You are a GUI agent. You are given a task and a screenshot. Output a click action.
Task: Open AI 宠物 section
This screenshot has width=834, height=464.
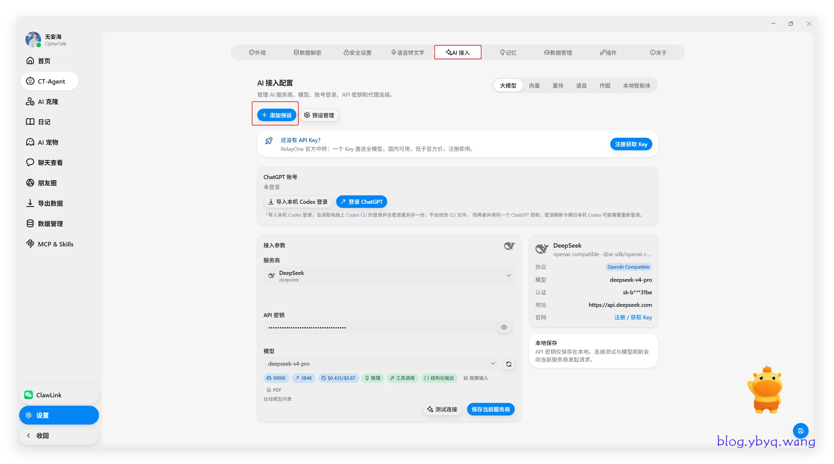point(42,142)
